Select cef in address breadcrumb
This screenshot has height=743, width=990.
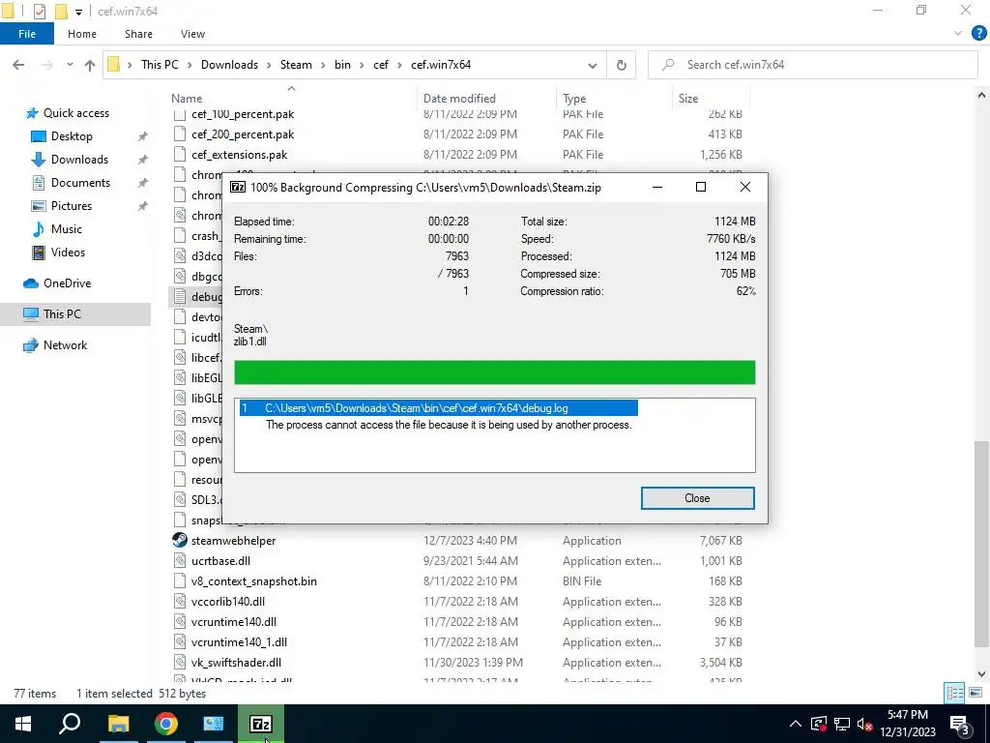point(381,65)
